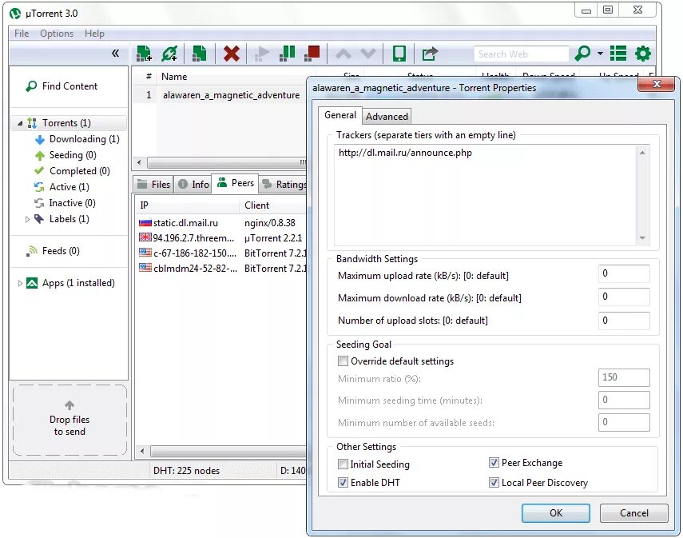Open Preferences via the green gear icon

(643, 54)
